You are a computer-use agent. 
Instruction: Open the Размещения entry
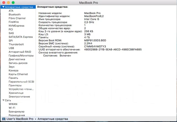tap(17, 115)
